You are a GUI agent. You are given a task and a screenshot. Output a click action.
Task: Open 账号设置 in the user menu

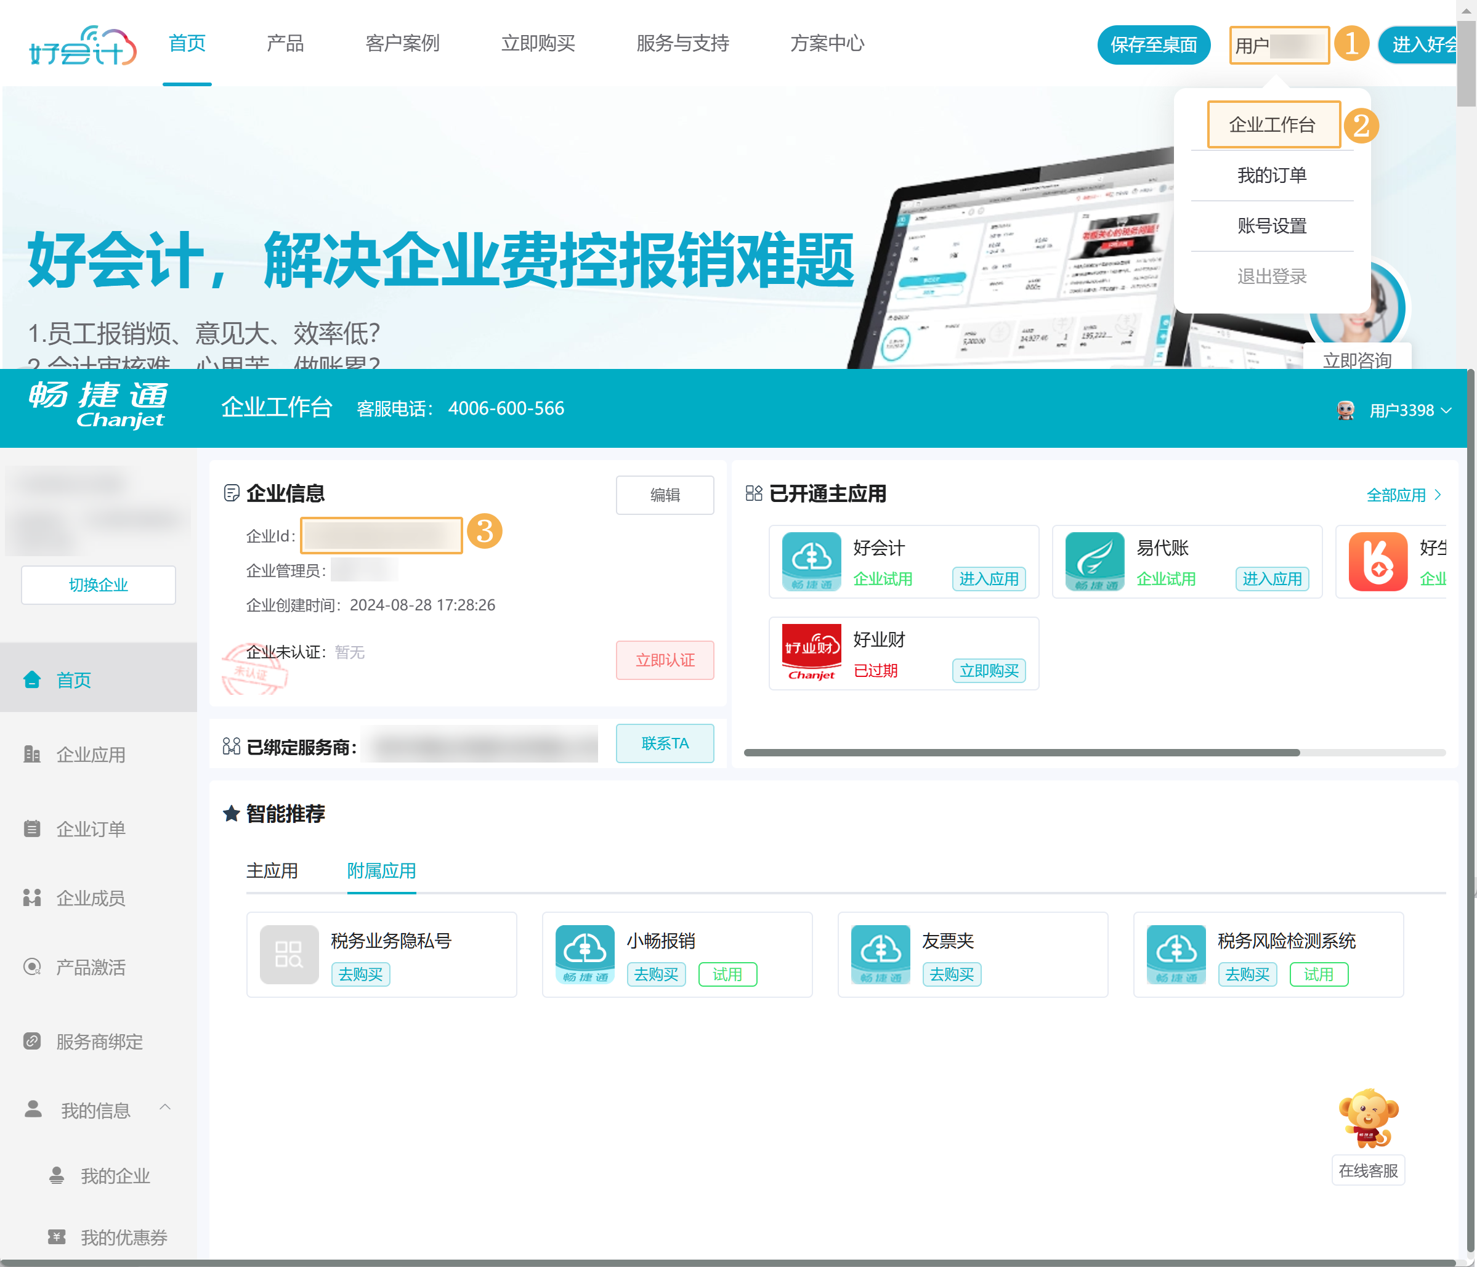(x=1271, y=226)
